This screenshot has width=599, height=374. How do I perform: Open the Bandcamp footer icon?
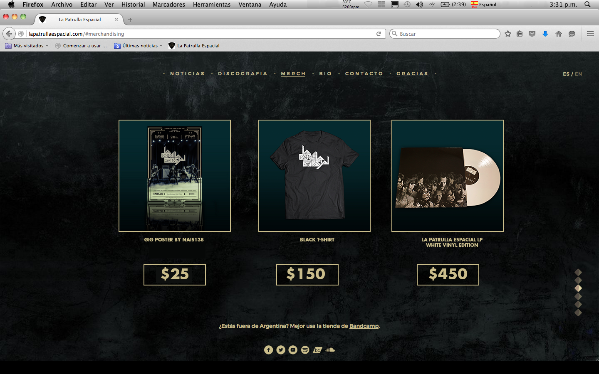click(x=317, y=350)
